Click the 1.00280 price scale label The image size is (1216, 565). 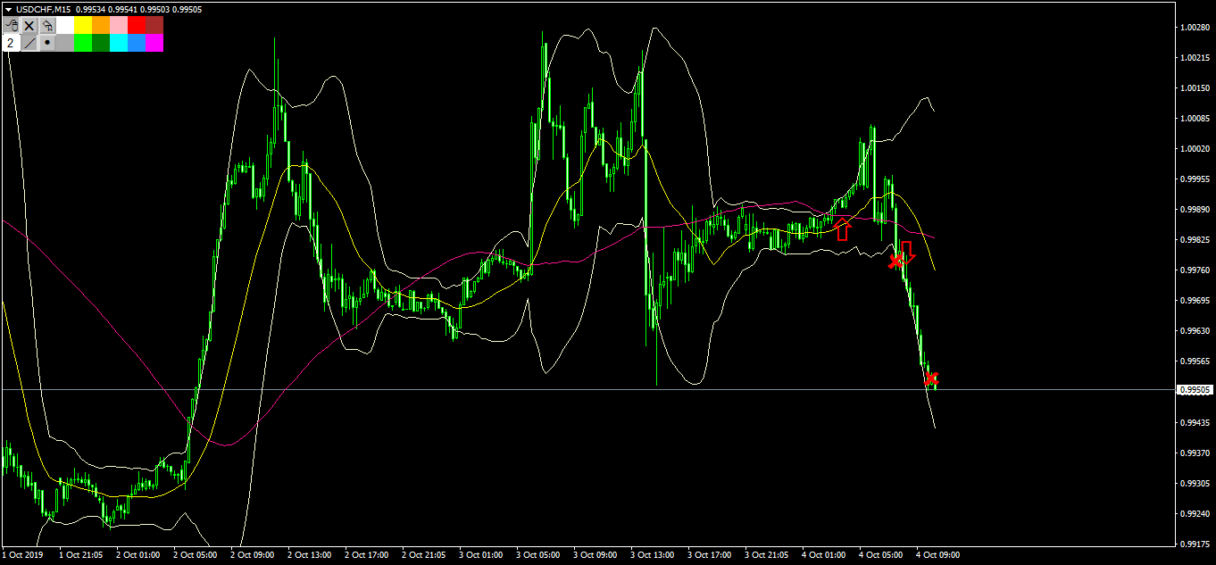click(x=1194, y=27)
